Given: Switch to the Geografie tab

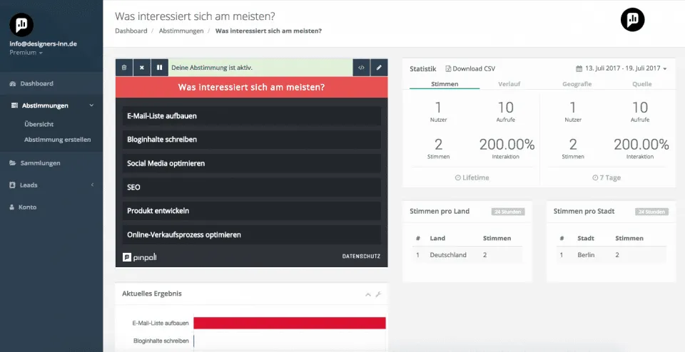Looking at the screenshot, I should point(576,84).
